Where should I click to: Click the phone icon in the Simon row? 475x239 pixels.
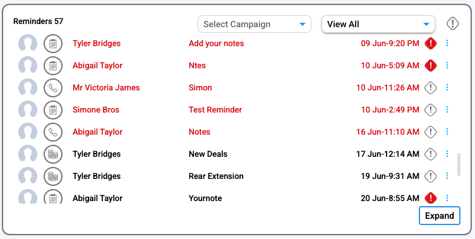pyautogui.click(x=53, y=88)
